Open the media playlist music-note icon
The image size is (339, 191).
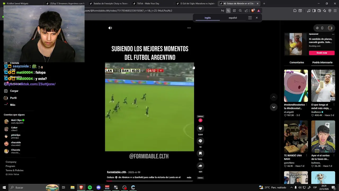(x=309, y=11)
